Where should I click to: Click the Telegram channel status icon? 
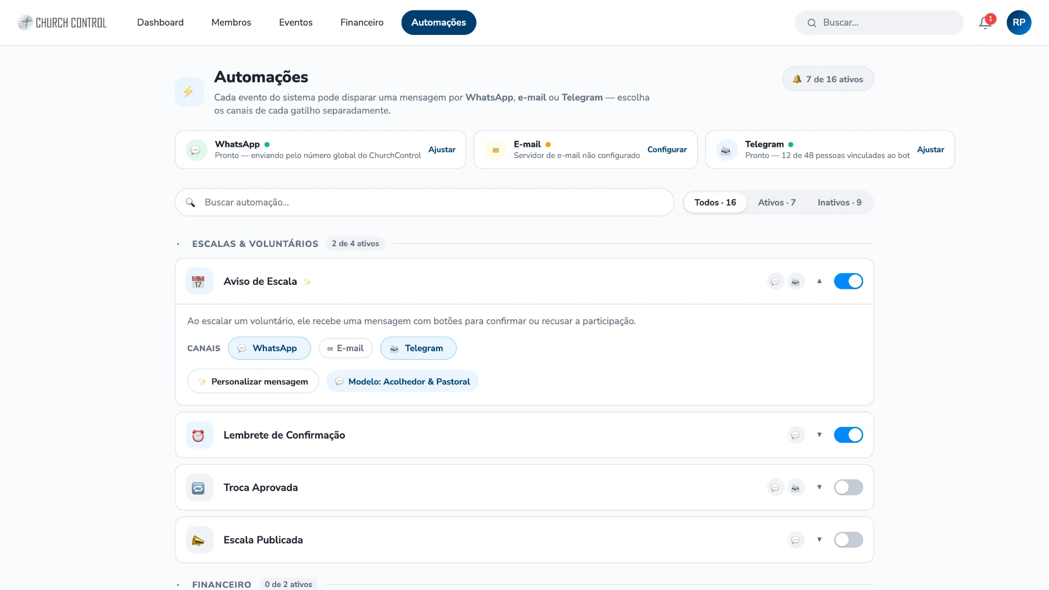(726, 150)
